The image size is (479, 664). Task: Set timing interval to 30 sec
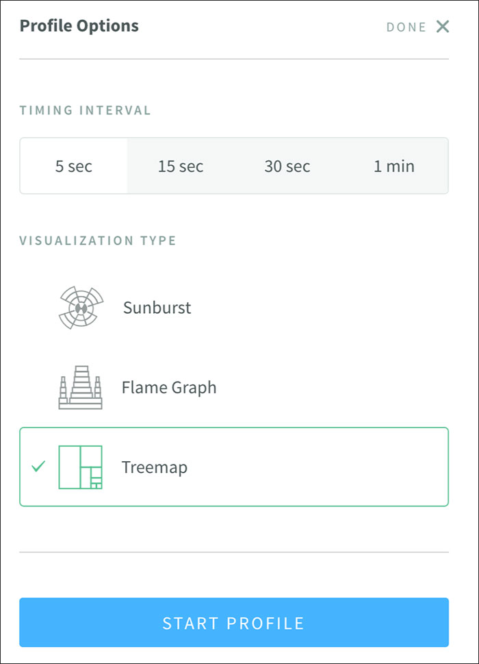[x=287, y=166]
